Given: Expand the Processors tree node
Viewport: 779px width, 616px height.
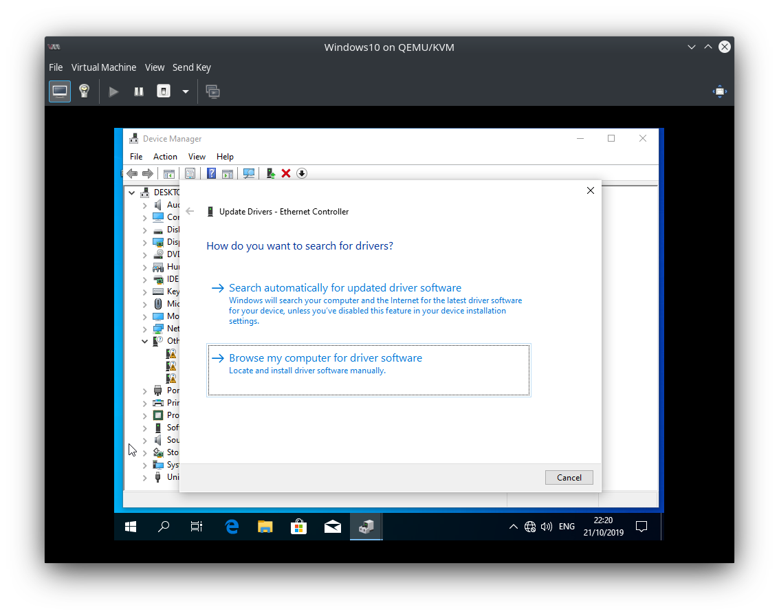Looking at the screenshot, I should click(x=144, y=416).
